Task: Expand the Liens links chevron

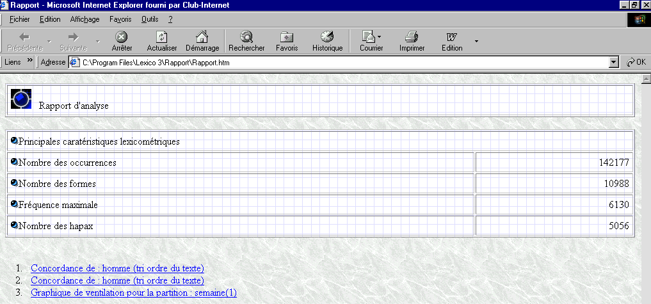Action: click(x=29, y=62)
